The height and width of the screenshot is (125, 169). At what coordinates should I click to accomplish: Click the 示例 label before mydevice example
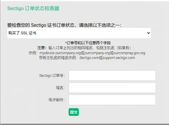click(x=33, y=53)
